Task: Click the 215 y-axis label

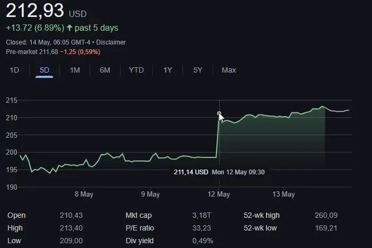Action: click(11, 100)
